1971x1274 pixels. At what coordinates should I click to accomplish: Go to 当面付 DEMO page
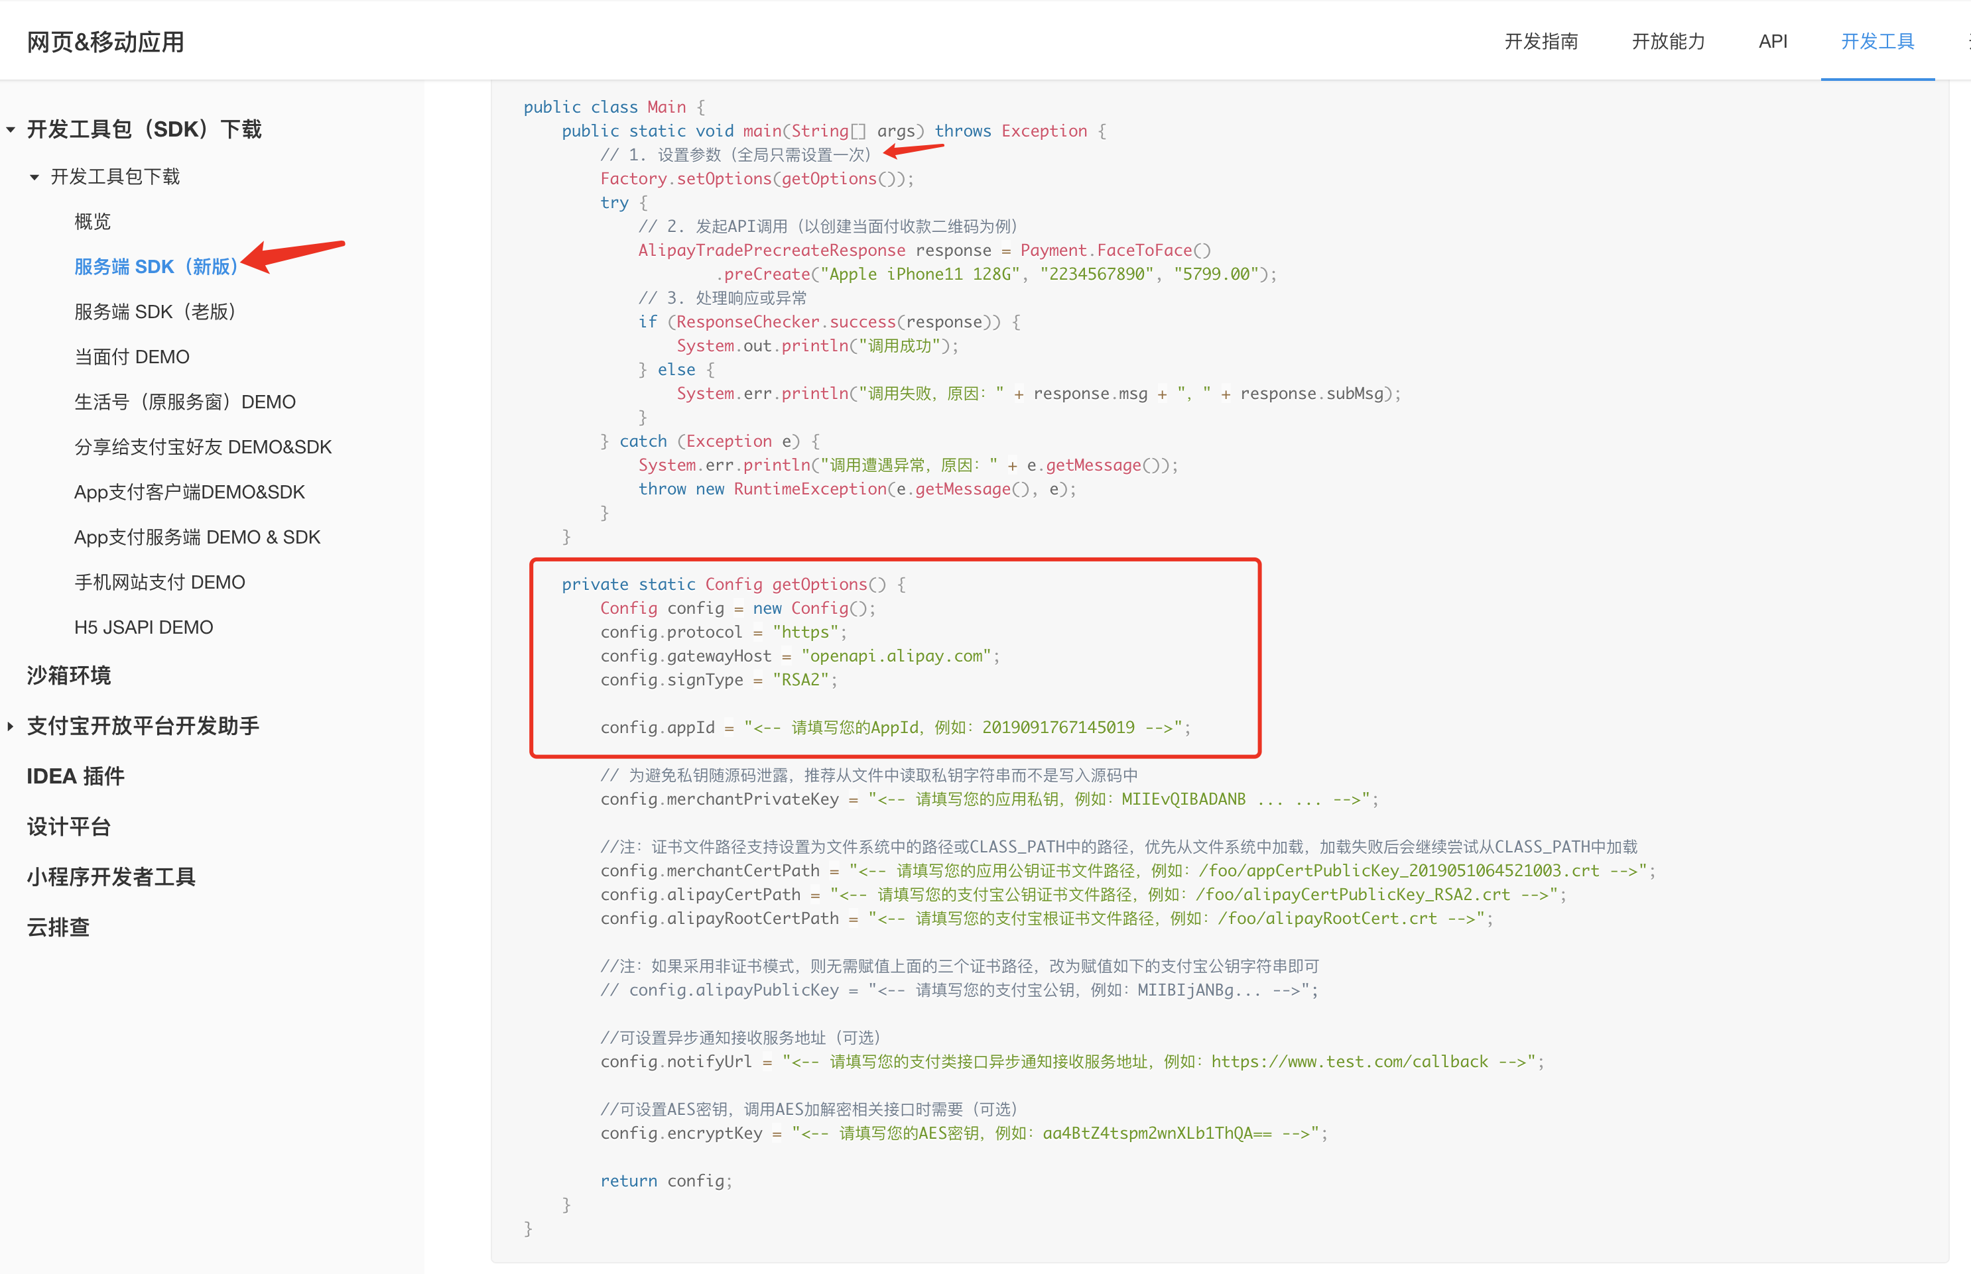131,357
